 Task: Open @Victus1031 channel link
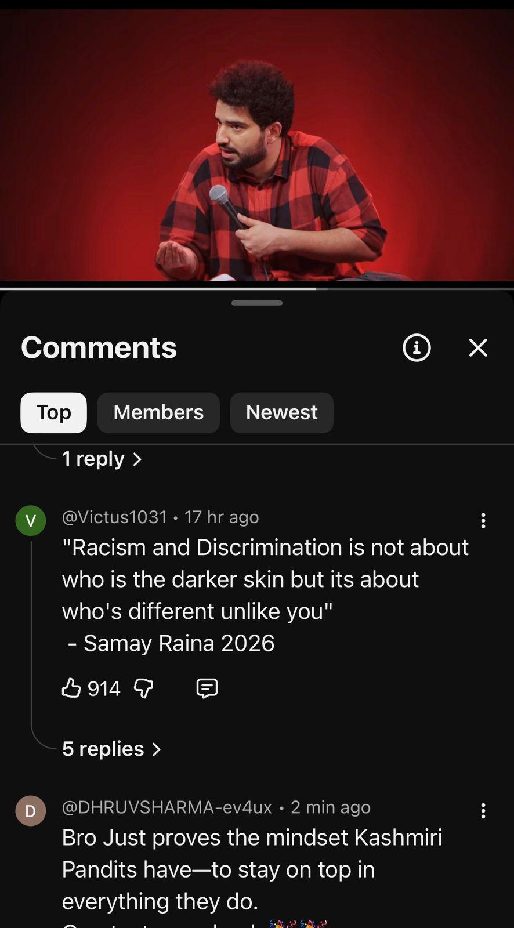point(114,517)
